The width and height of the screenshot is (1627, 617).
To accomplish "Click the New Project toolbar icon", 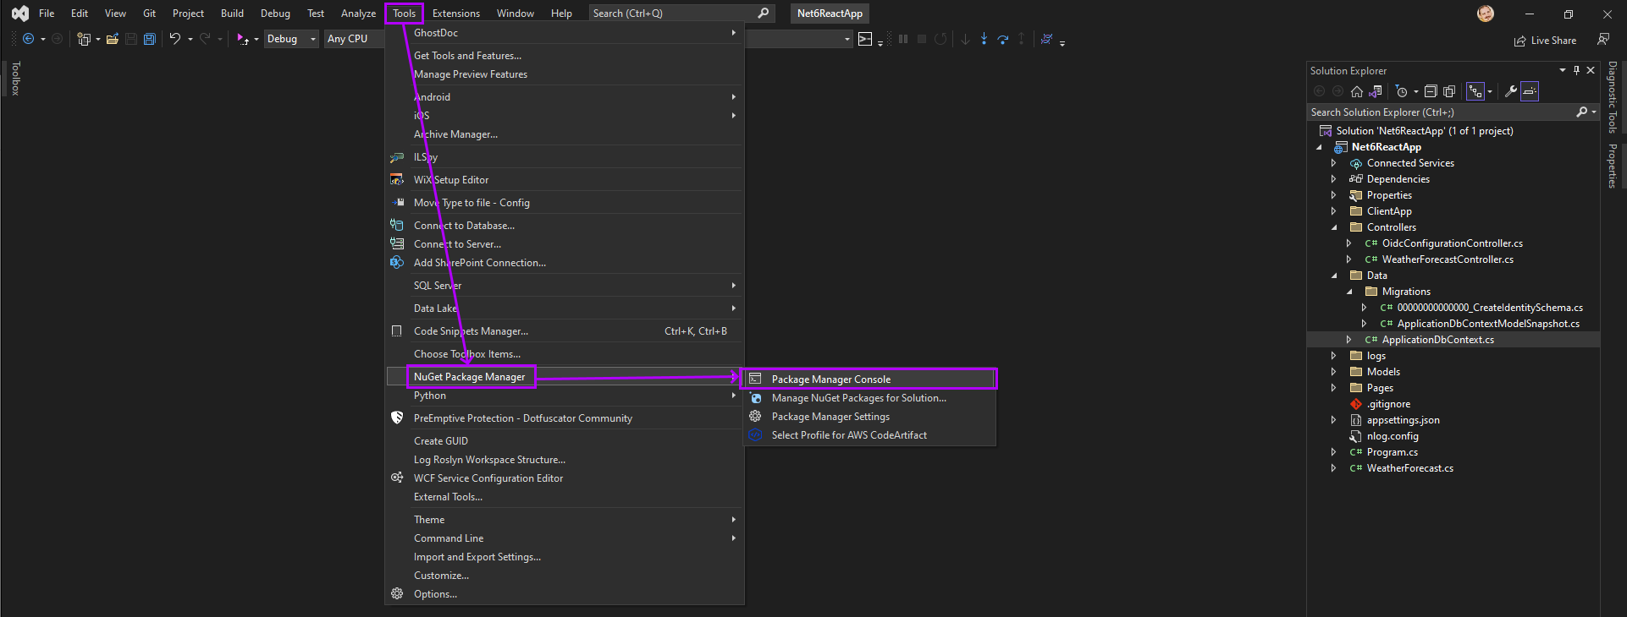I will pyautogui.click(x=83, y=39).
